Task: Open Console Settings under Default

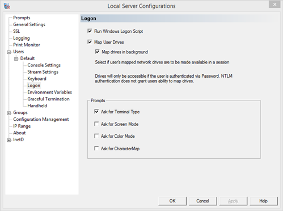Action: [44, 65]
